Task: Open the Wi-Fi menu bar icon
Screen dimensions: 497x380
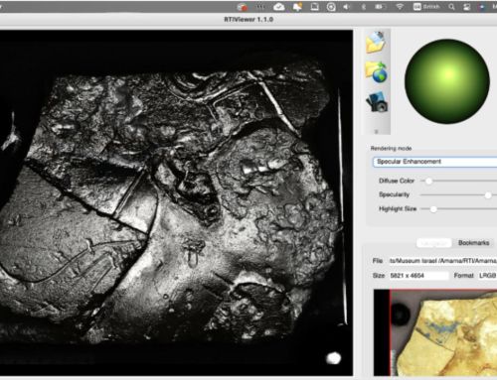Action: click(400, 7)
